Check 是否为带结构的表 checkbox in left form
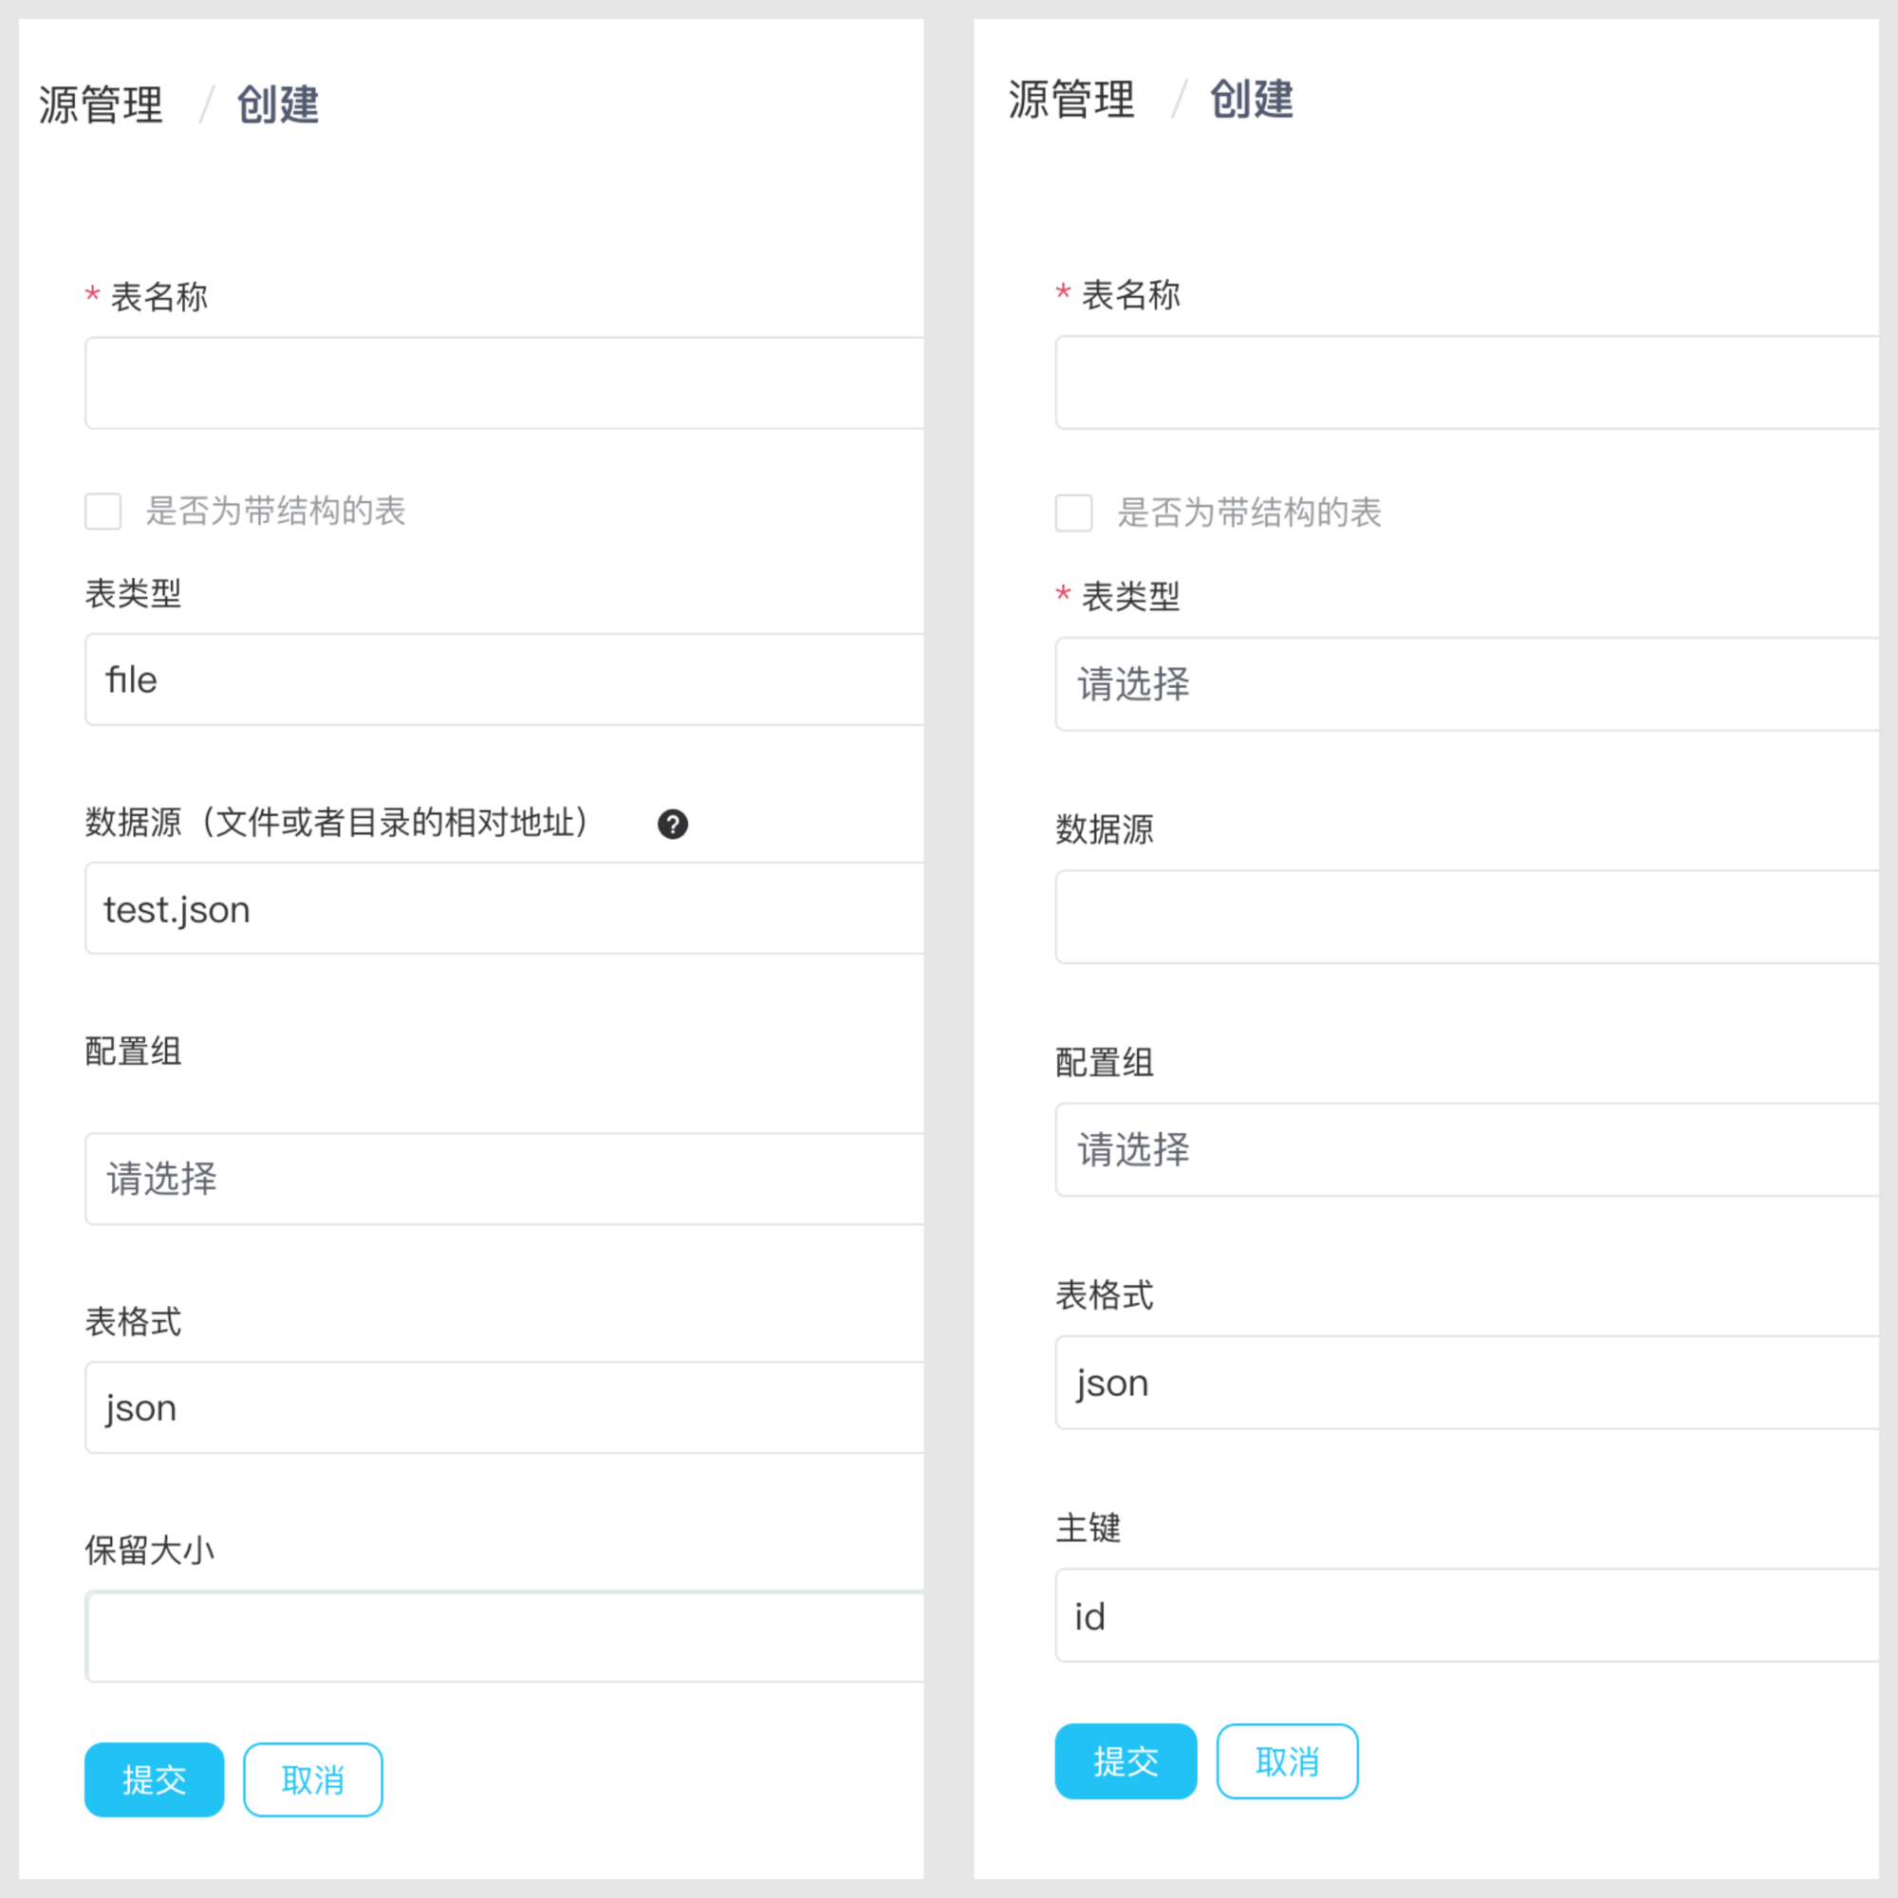This screenshot has width=1898, height=1898. pyautogui.click(x=103, y=511)
